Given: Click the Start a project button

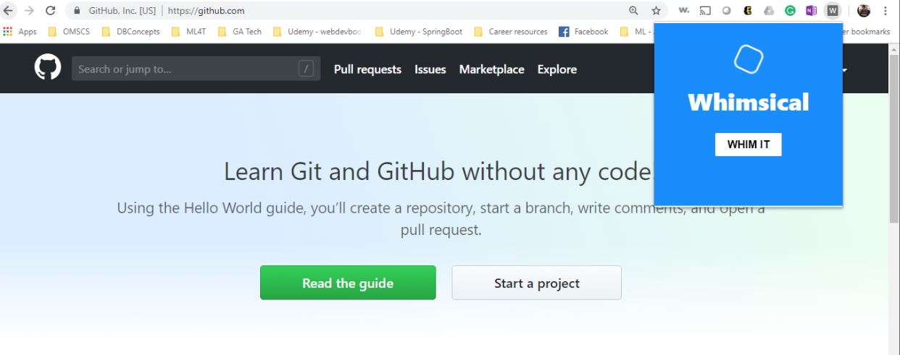Looking at the screenshot, I should pos(537,283).
